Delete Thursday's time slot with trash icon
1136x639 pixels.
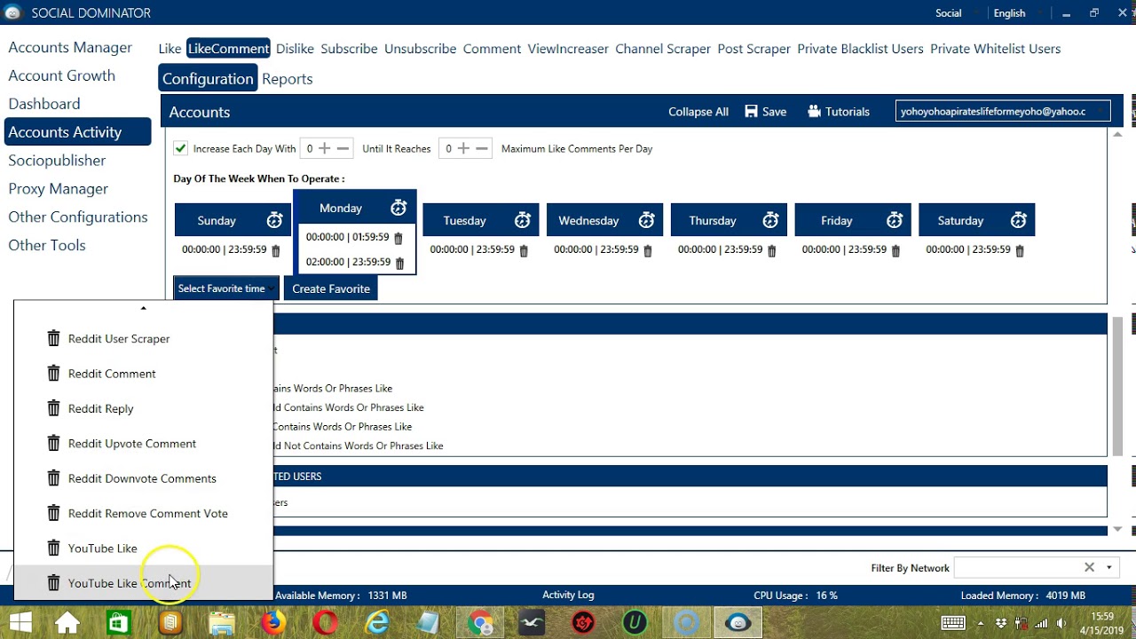tap(771, 251)
